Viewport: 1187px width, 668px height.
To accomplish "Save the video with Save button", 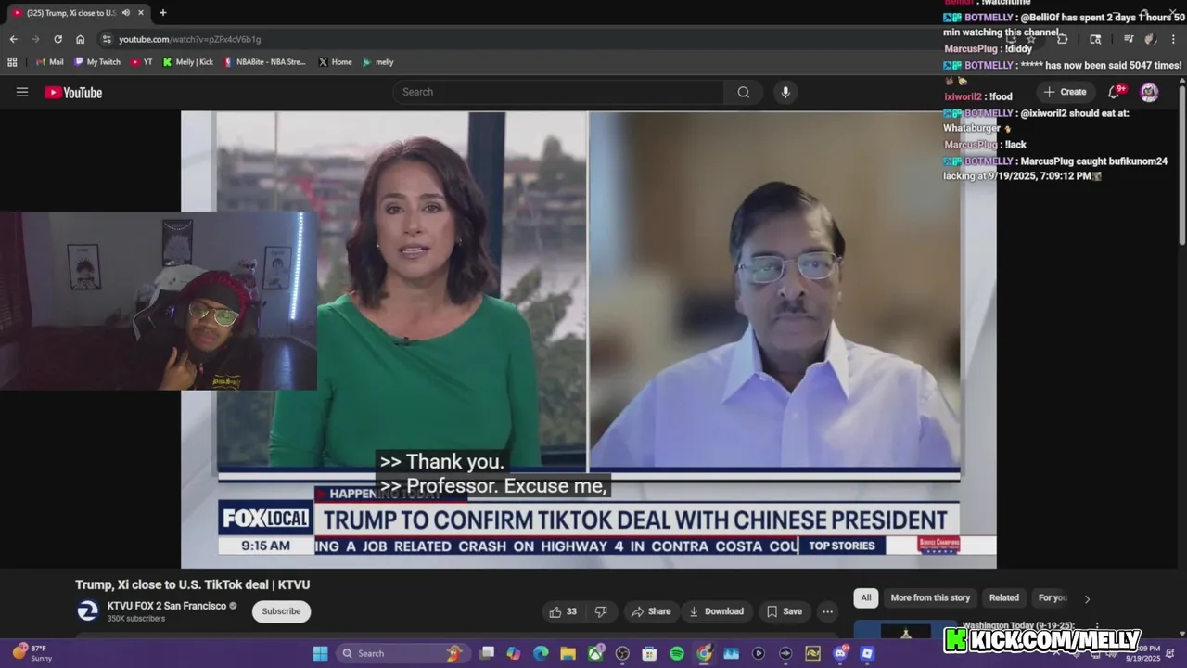I will (785, 611).
